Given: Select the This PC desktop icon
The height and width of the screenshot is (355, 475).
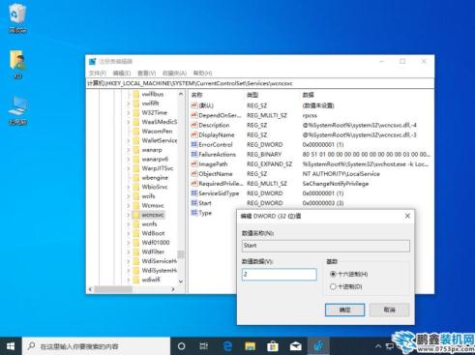Looking at the screenshot, I should 17,110.
